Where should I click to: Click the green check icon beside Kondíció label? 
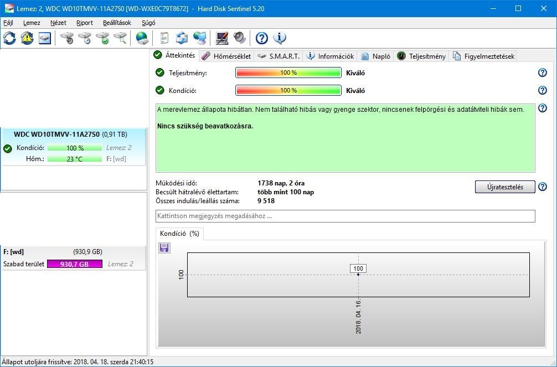click(x=160, y=90)
